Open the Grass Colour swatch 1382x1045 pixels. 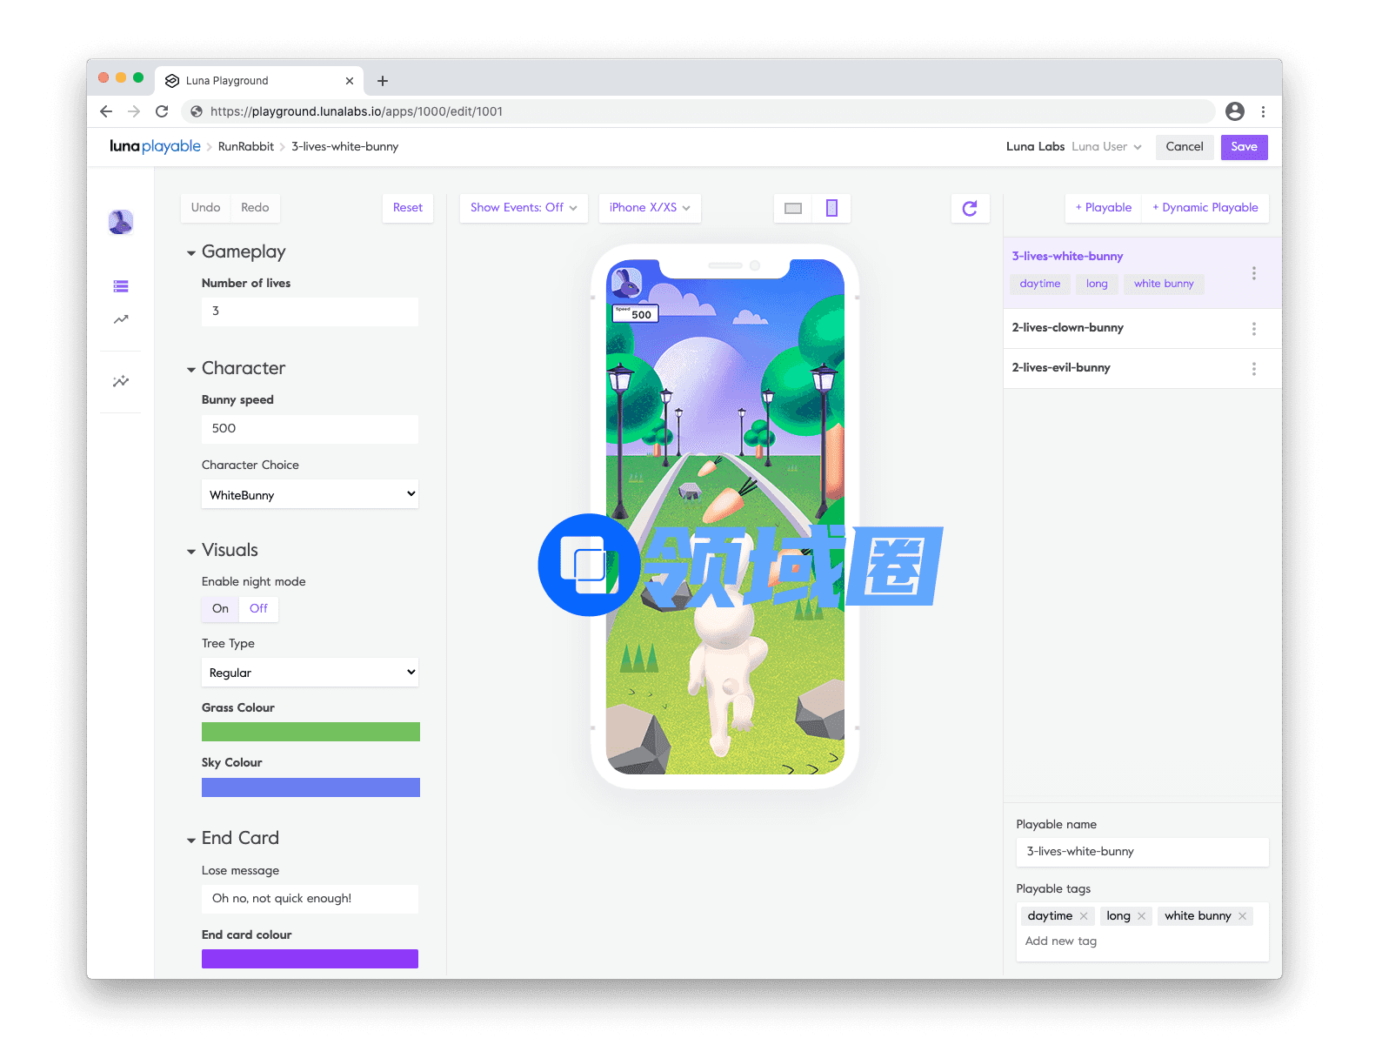click(310, 732)
